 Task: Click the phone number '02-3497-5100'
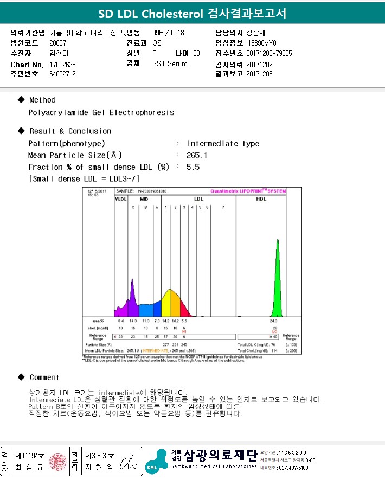click(293, 468)
